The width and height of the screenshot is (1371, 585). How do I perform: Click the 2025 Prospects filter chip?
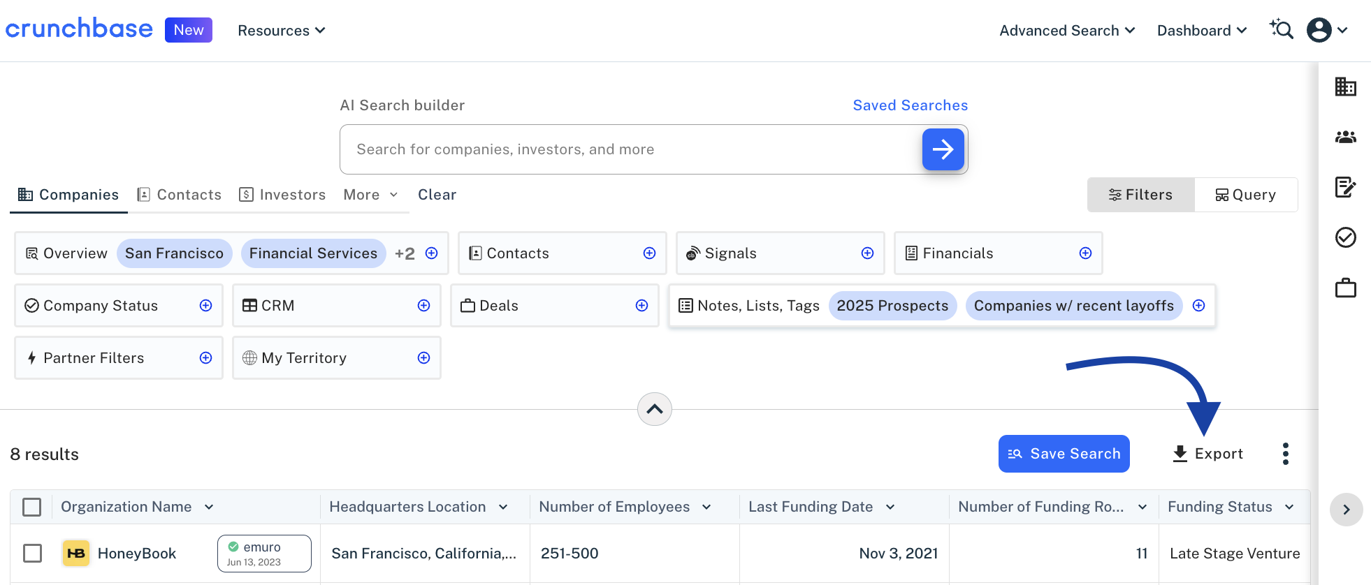click(x=892, y=306)
